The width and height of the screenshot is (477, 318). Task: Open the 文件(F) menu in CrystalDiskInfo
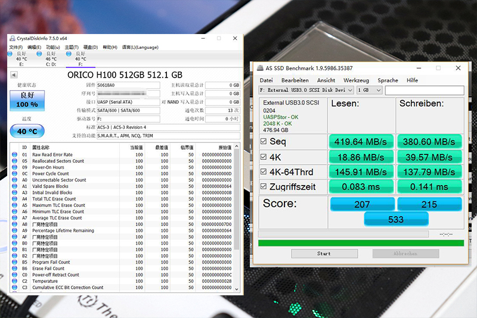pos(16,47)
